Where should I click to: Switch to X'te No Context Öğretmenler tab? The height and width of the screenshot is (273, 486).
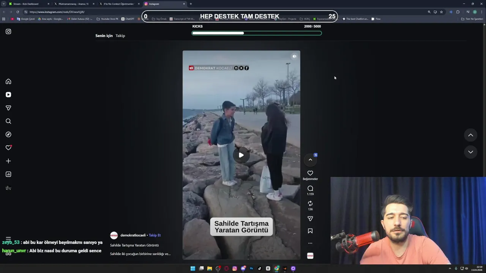pyautogui.click(x=119, y=4)
